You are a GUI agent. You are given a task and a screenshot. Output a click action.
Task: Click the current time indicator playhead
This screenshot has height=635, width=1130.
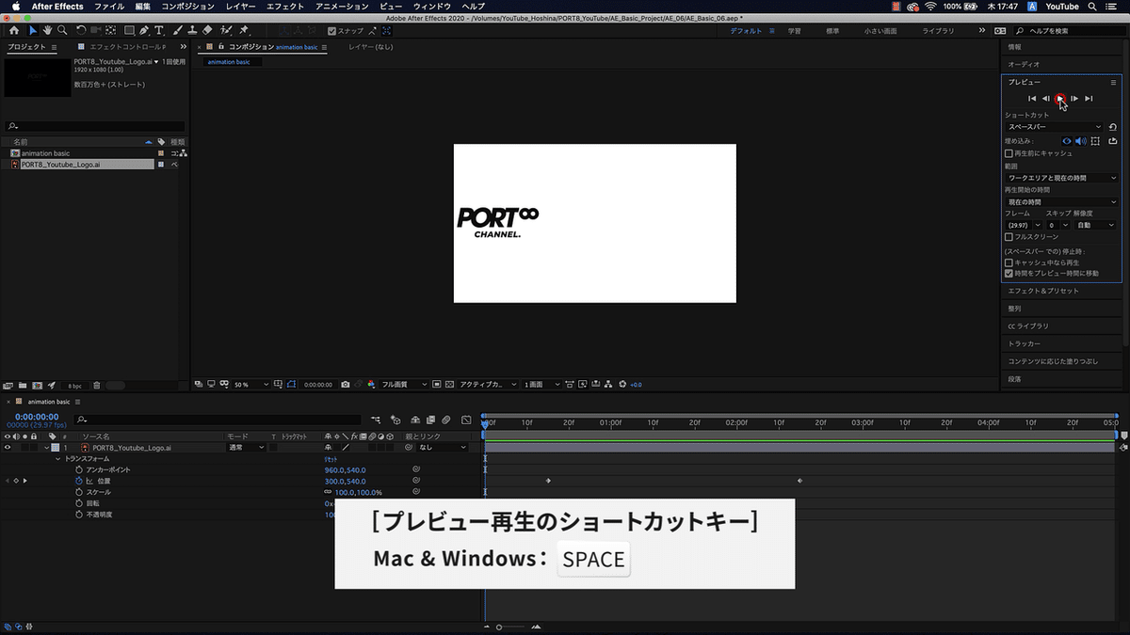pos(485,423)
